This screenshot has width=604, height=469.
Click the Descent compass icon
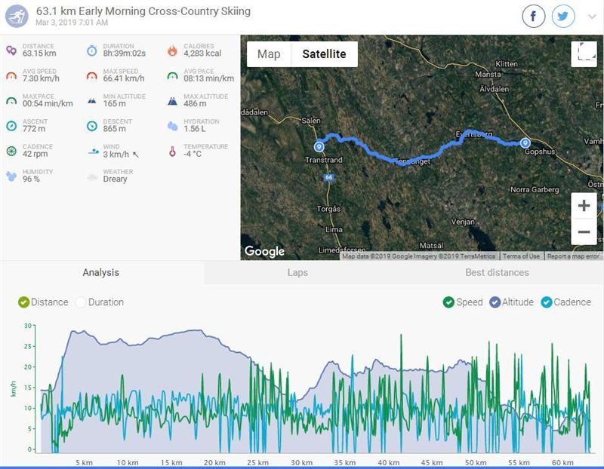point(91,126)
